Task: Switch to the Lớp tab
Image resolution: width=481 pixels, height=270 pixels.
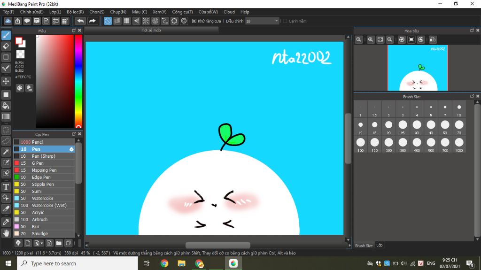Action: (x=380, y=245)
